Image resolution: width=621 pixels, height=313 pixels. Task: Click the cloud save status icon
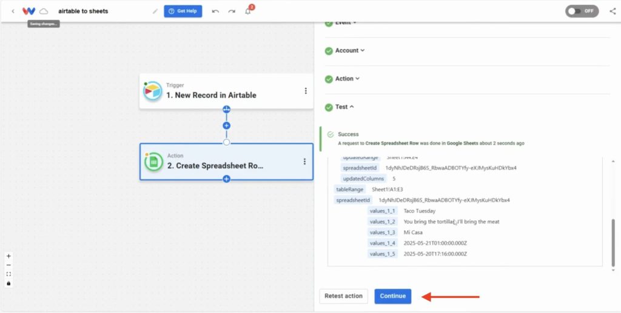click(x=44, y=11)
